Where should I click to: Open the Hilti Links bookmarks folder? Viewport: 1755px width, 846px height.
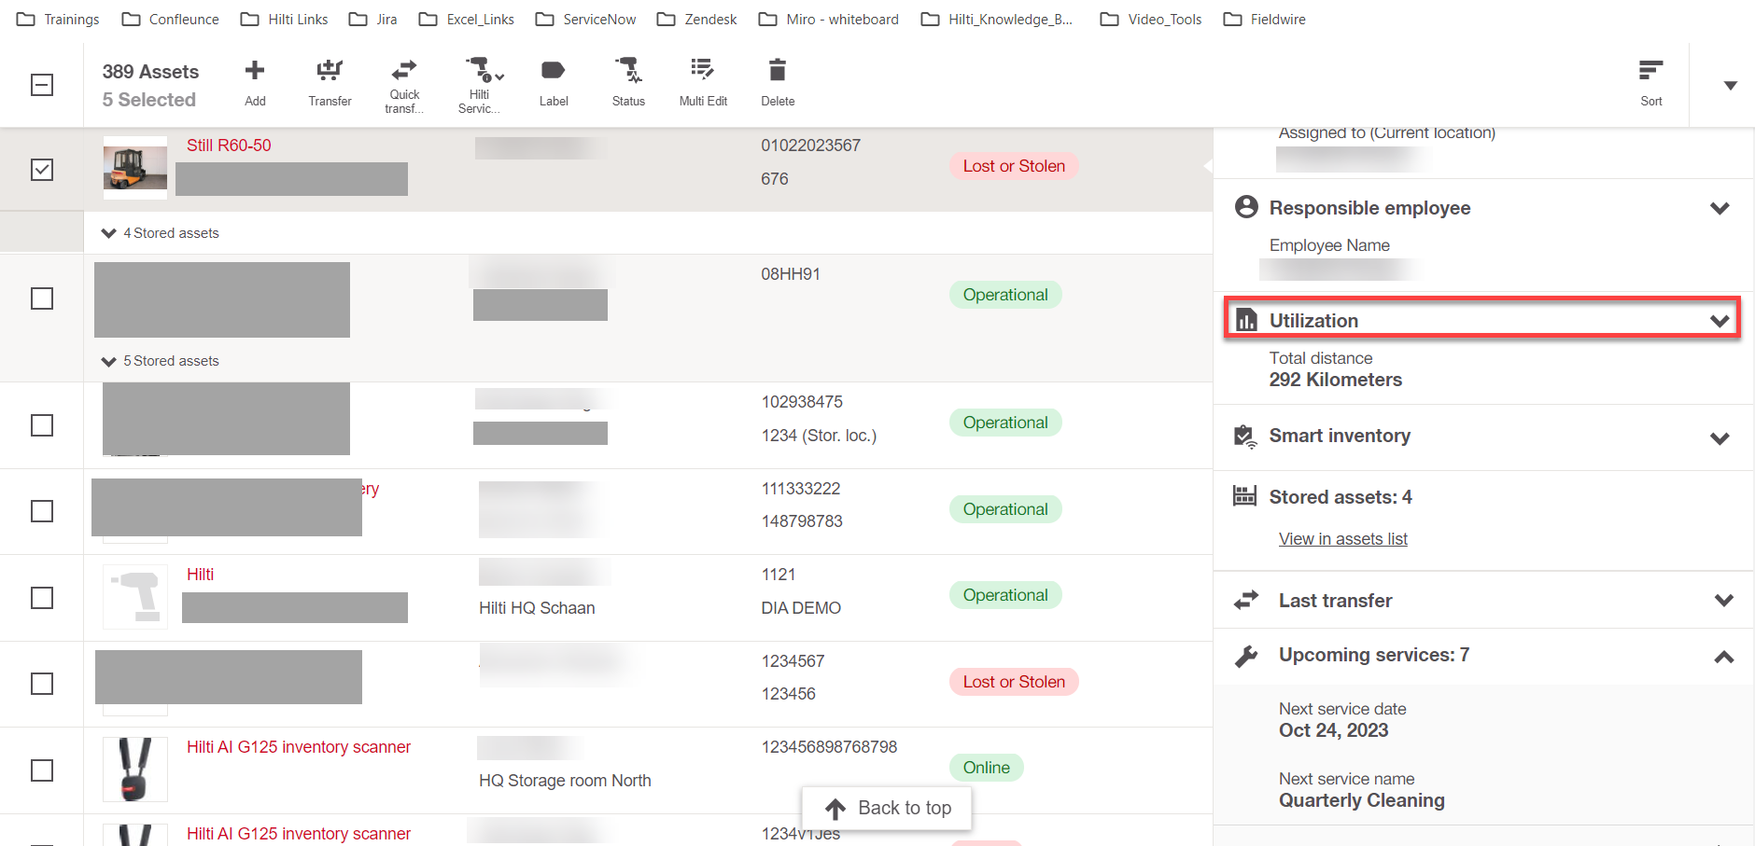pyautogui.click(x=285, y=20)
